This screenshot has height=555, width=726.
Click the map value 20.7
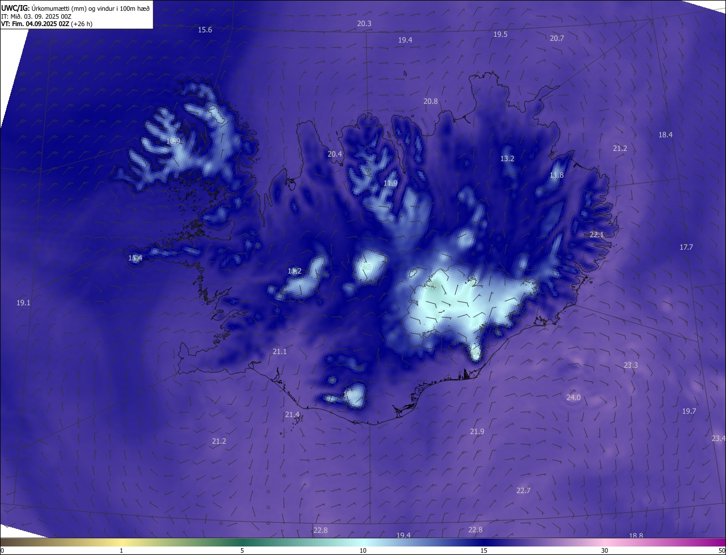coord(557,38)
